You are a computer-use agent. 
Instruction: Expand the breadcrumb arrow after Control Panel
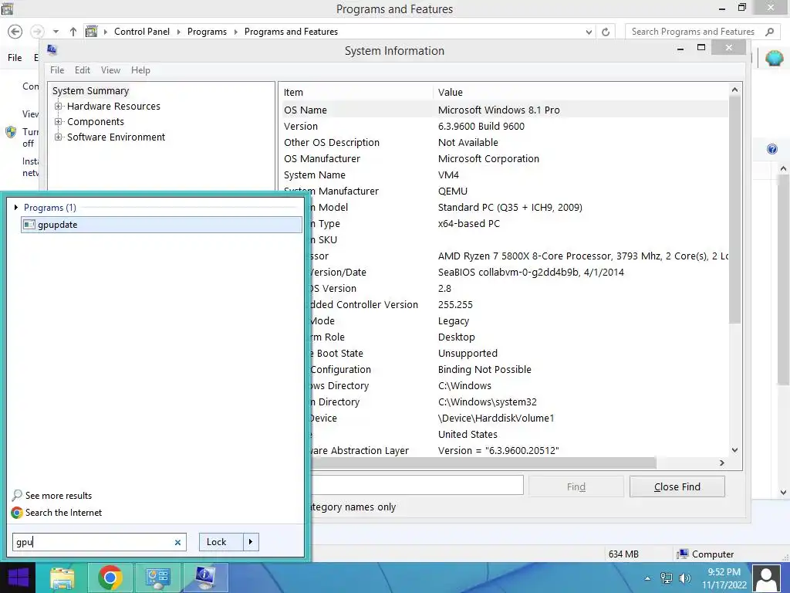(x=178, y=32)
